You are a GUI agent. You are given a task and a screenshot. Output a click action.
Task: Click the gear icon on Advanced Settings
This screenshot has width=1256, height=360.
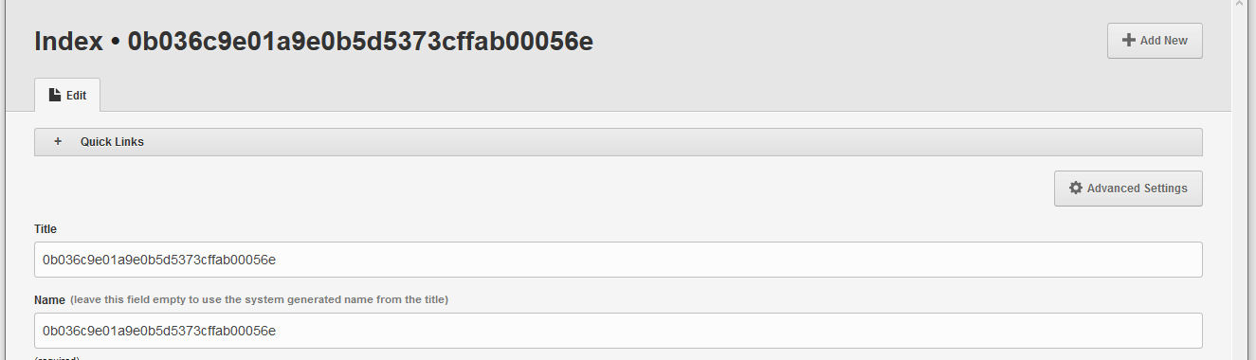click(1075, 188)
